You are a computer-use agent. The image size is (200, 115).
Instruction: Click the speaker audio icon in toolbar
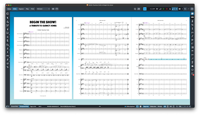(180, 9)
